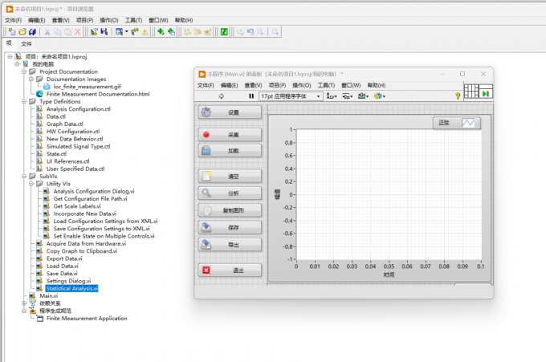Click the green P icon in project toolbar
Image resolution: width=546 pixels, height=362 pixels.
coord(224,32)
